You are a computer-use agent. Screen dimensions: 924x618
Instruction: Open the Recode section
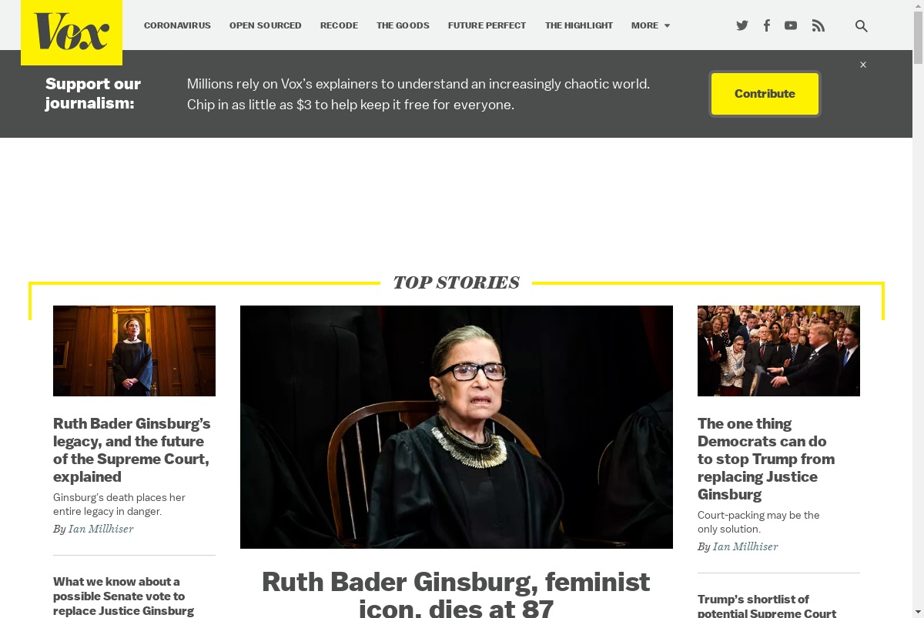click(x=339, y=25)
